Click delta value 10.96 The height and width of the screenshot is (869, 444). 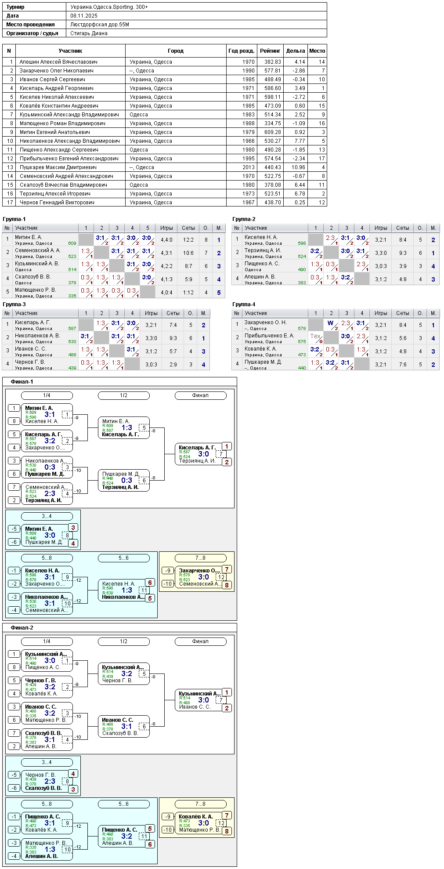click(298, 167)
